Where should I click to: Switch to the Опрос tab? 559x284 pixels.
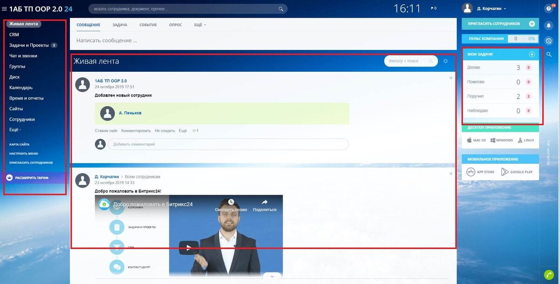[176, 25]
